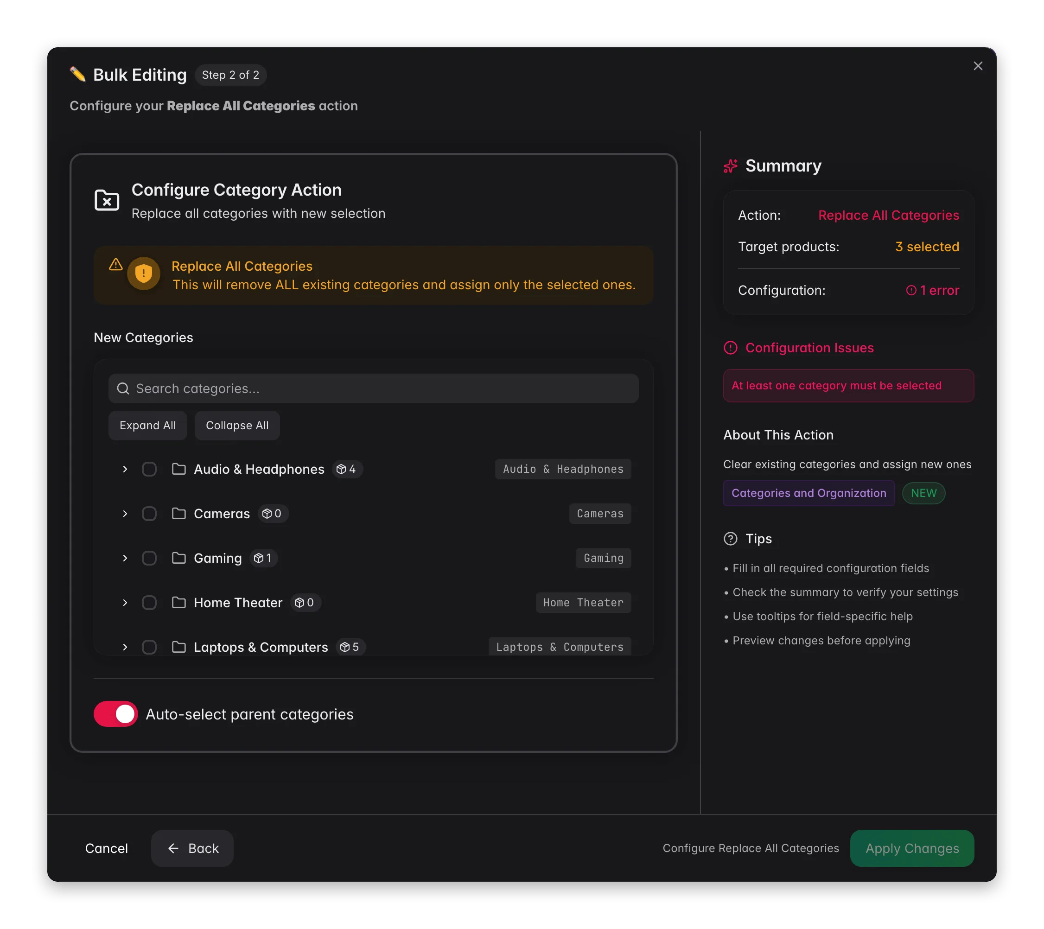Click the 'Configure Replace All Categories' footer text
This screenshot has height=929, width=1044.
point(751,848)
